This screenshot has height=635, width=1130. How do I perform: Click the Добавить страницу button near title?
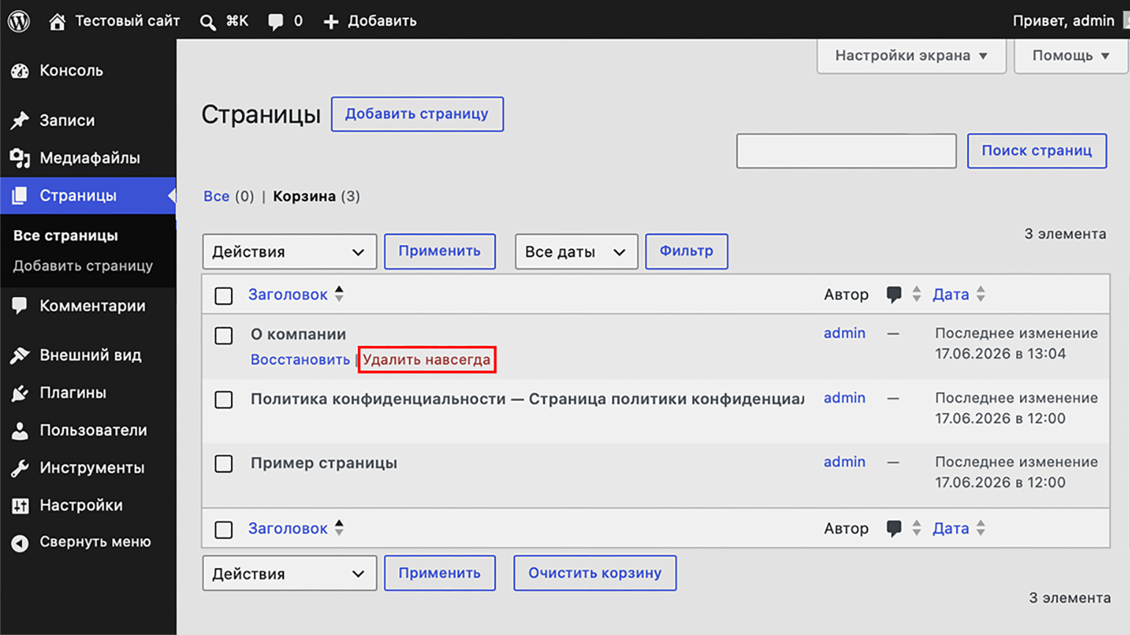pos(417,114)
